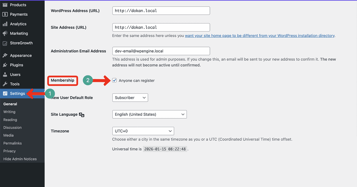The image size is (357, 187).
Task: Open the New User Default Role dropdown
Action: pyautogui.click(x=130, y=97)
